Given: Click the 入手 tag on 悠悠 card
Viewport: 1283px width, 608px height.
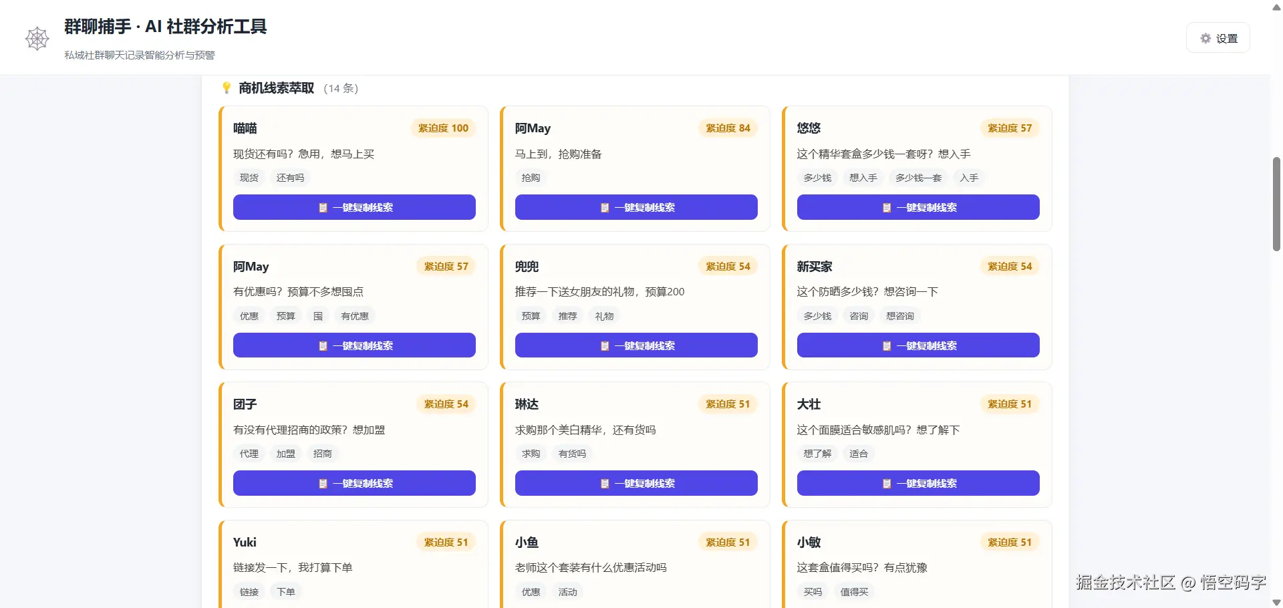Looking at the screenshot, I should pyautogui.click(x=969, y=178).
